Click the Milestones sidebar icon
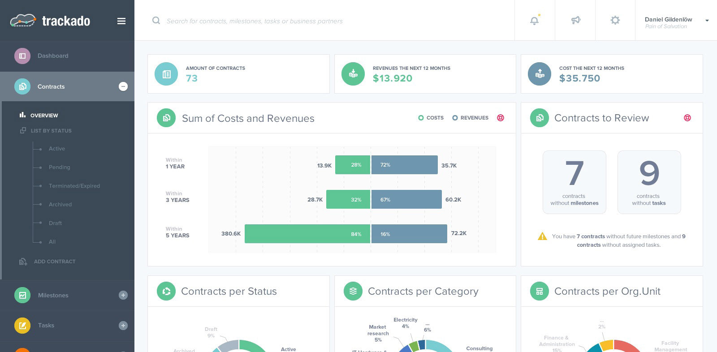Viewport: 717px width, 352px height. [x=22, y=295]
